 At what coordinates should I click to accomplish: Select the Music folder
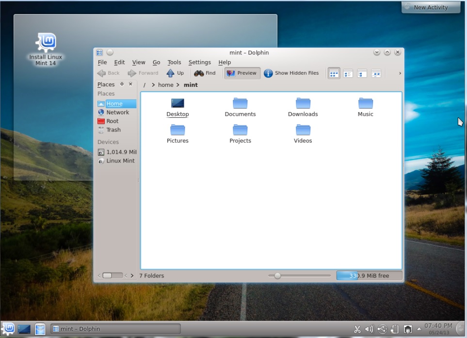(x=366, y=107)
